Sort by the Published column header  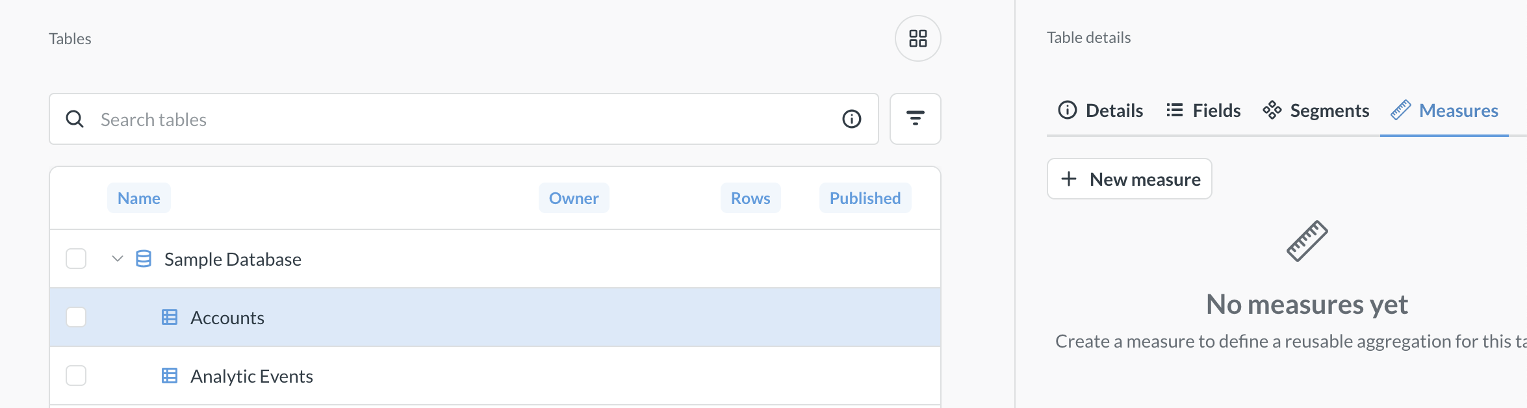[864, 198]
